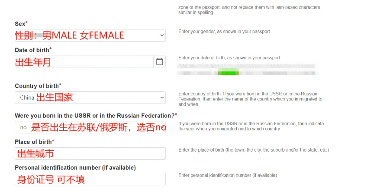
Task: Click the 'Enter personal identification number' hint
Action: pos(228,175)
